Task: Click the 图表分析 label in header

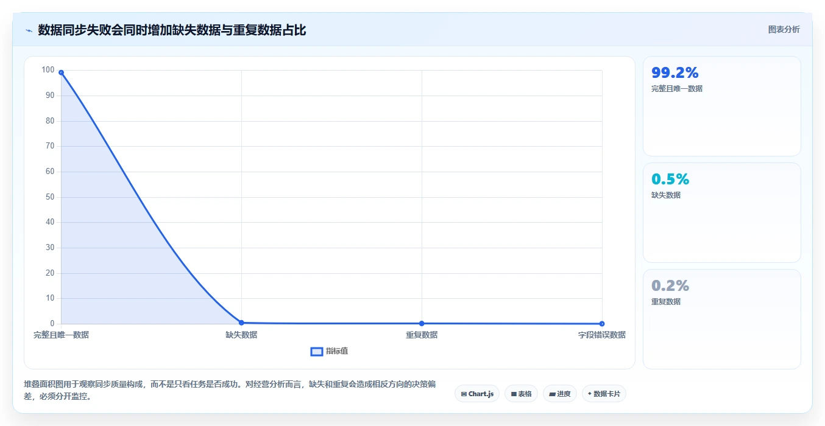Action: tap(784, 29)
